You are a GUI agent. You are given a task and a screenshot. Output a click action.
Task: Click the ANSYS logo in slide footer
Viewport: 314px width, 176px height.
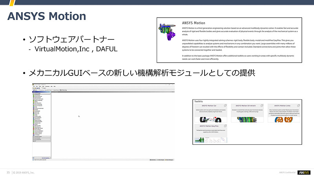point(304,172)
